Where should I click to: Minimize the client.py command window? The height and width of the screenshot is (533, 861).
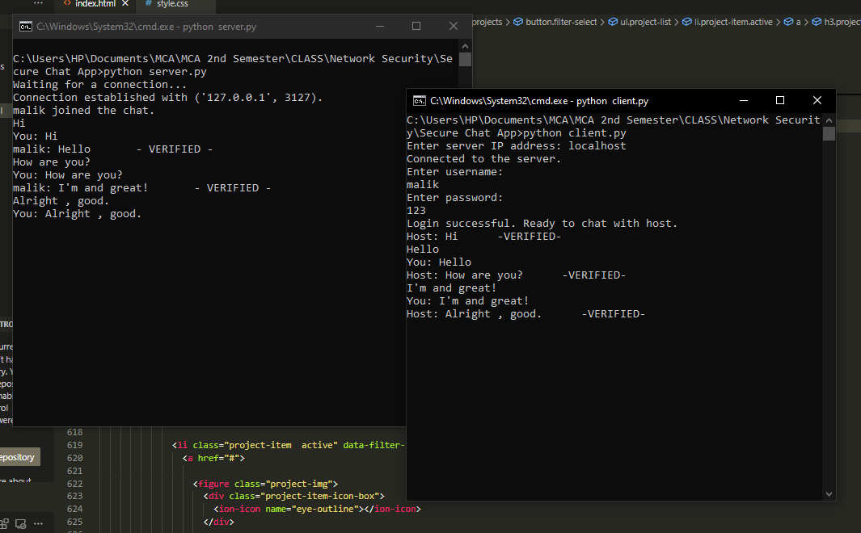pos(743,101)
